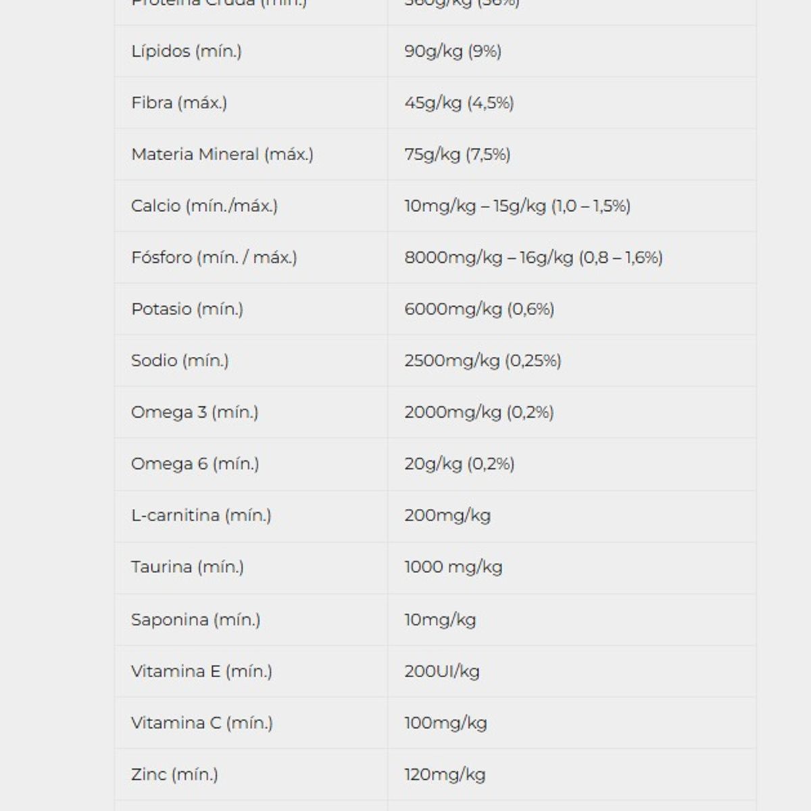Click the Omega 3 (mín.) label
This screenshot has width=811, height=811.
pos(195,412)
